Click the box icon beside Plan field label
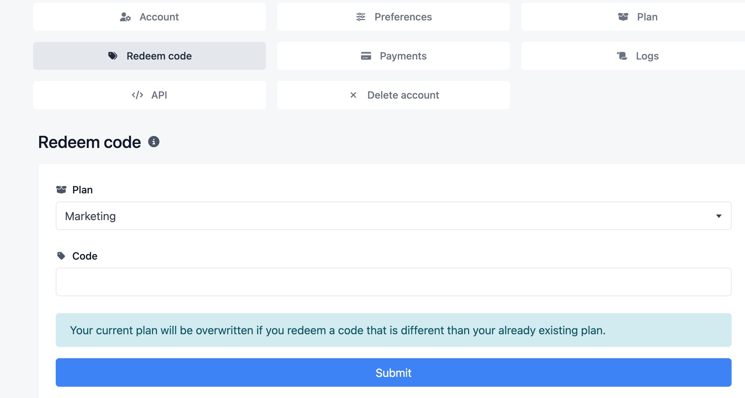 click(x=61, y=189)
